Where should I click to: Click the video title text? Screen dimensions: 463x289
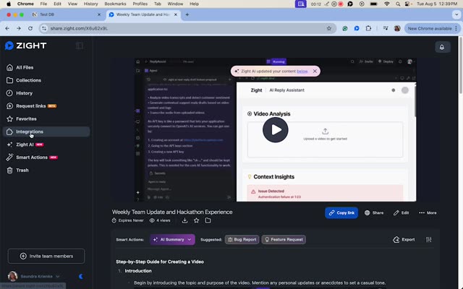[172, 212]
